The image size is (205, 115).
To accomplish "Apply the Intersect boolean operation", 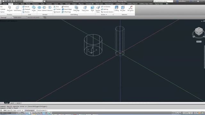I will 50,8.
